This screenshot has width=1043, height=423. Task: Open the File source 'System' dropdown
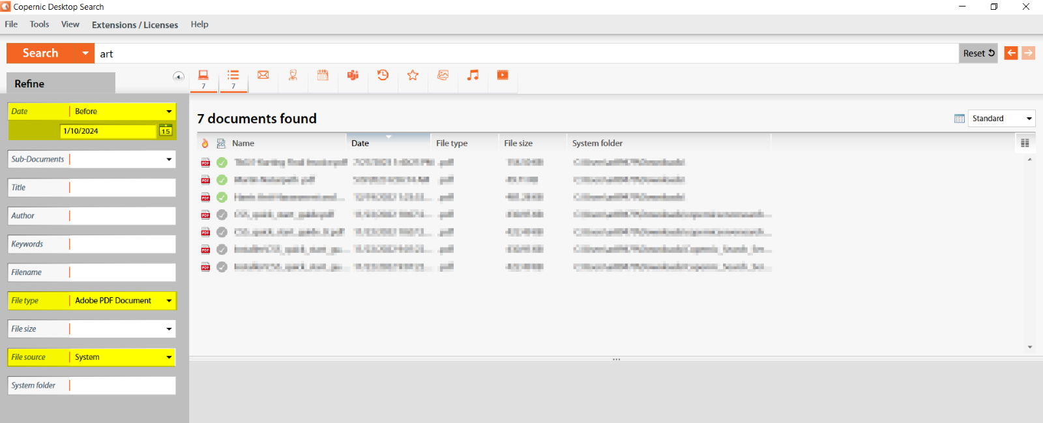coord(169,357)
